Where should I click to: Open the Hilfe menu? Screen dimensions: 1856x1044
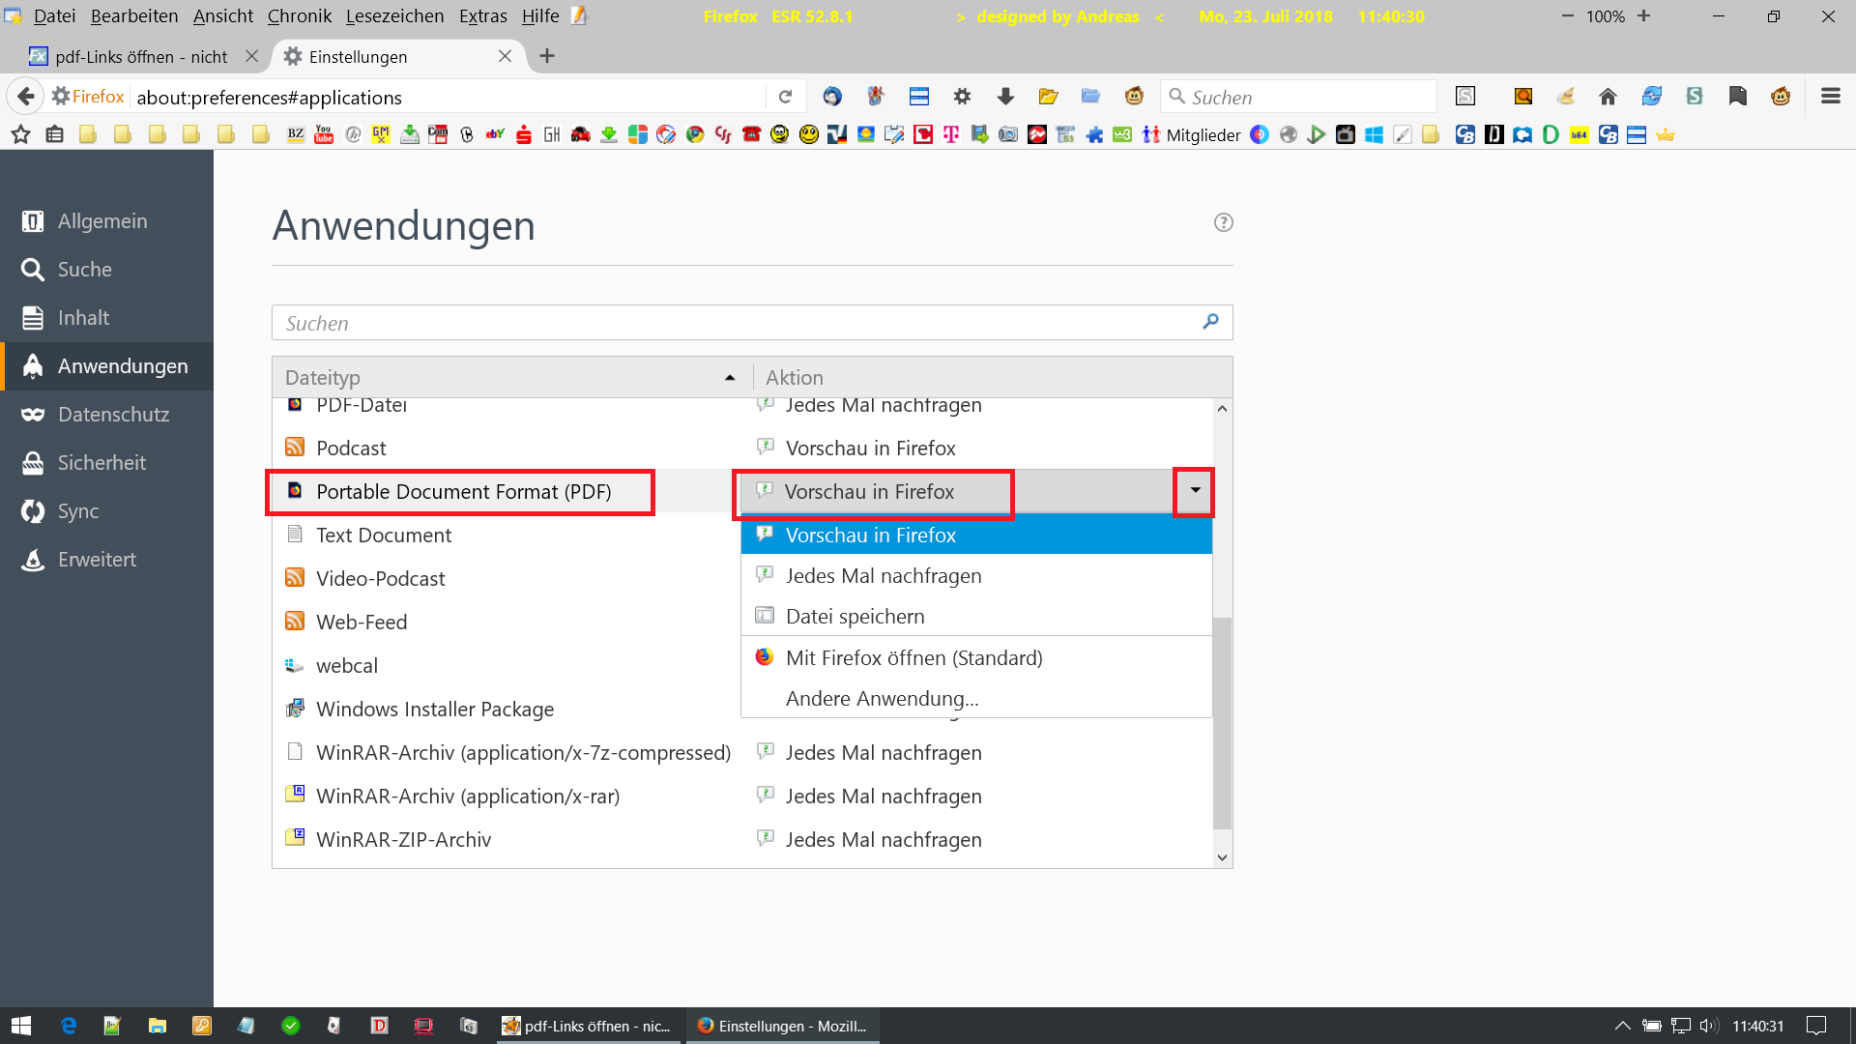point(539,16)
